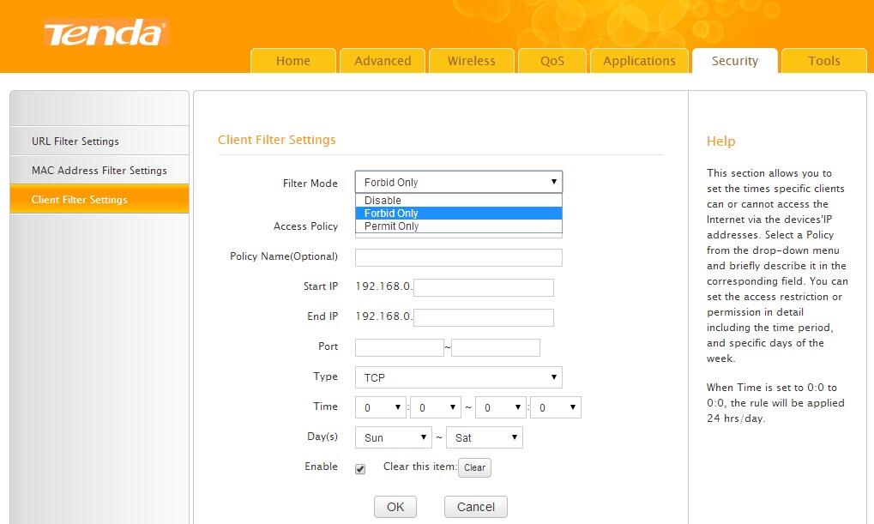This screenshot has width=874, height=524.
Task: Click the Filter Mode label
Action: point(310,184)
